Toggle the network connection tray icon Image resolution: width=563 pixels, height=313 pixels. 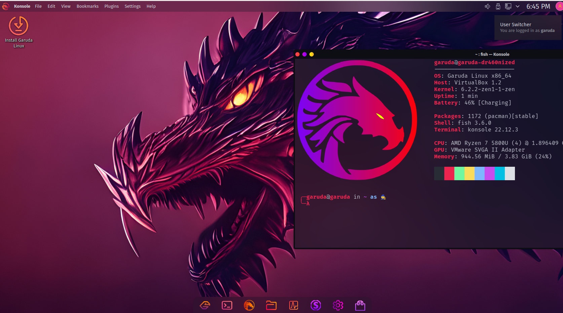click(x=508, y=6)
